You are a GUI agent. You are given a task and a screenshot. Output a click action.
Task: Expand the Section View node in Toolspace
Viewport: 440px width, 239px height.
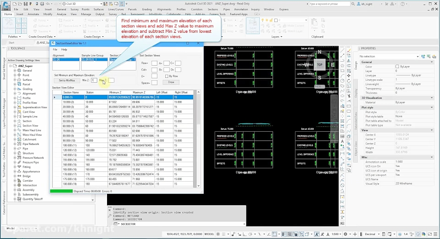tap(15, 126)
